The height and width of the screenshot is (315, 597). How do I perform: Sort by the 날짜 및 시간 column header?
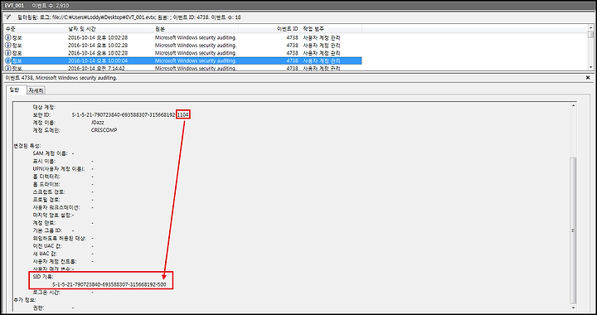82,29
